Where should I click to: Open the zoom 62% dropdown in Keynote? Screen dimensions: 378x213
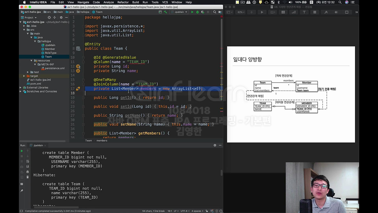pos(240,12)
